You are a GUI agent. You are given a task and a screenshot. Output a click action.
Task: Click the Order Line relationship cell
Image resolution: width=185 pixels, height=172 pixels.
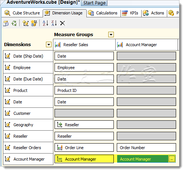[x=84, y=148]
